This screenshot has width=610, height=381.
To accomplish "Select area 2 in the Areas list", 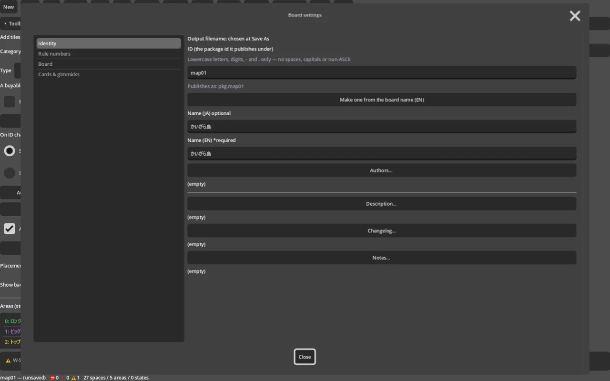I will [12, 342].
